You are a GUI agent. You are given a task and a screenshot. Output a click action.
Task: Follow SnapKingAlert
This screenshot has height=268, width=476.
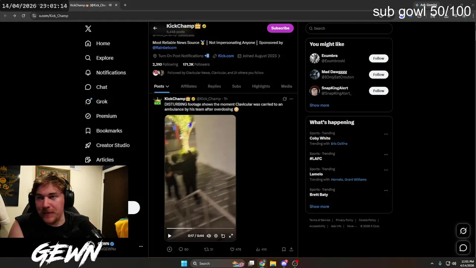pyautogui.click(x=379, y=91)
